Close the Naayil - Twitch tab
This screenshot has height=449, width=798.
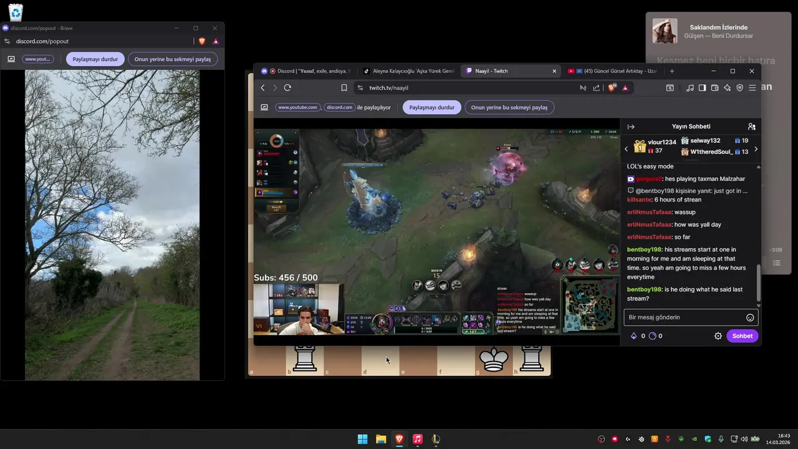coord(554,71)
